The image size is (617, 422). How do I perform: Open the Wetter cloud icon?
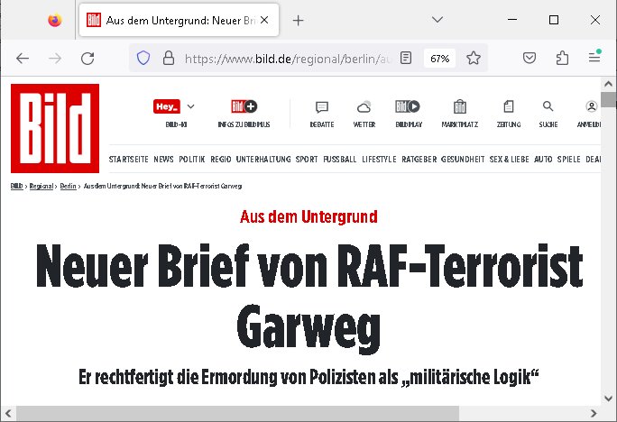pos(364,107)
